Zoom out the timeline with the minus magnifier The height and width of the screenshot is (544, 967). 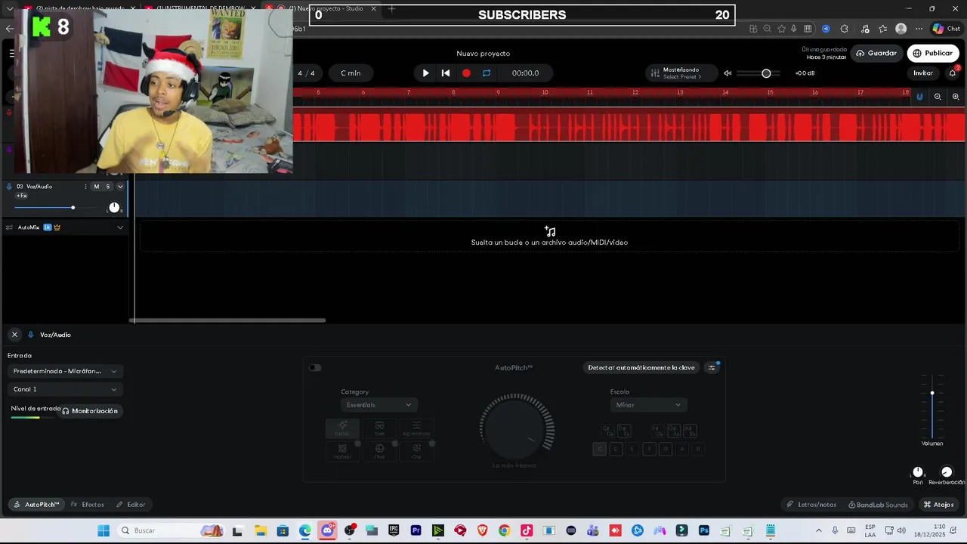[x=938, y=97]
